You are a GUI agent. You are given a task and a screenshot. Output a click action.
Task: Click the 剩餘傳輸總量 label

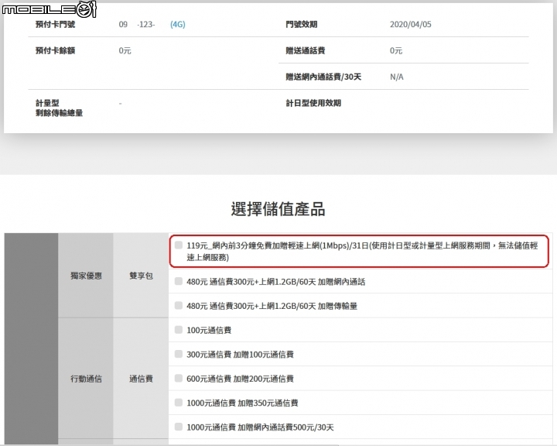[60, 113]
